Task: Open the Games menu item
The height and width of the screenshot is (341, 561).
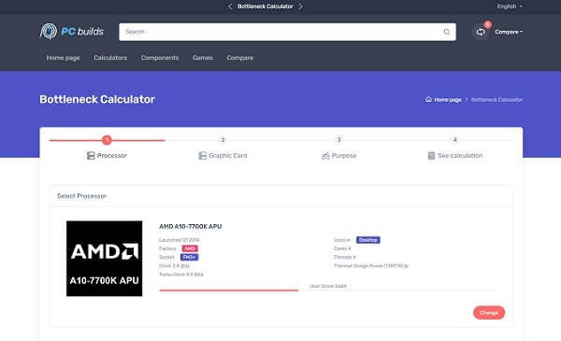Action: (203, 58)
